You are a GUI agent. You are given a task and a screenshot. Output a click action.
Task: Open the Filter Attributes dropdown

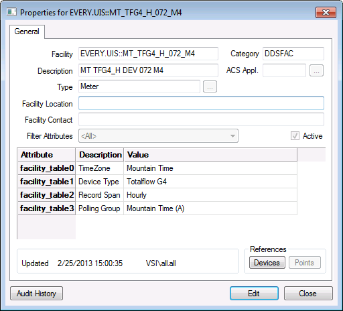click(x=158, y=136)
